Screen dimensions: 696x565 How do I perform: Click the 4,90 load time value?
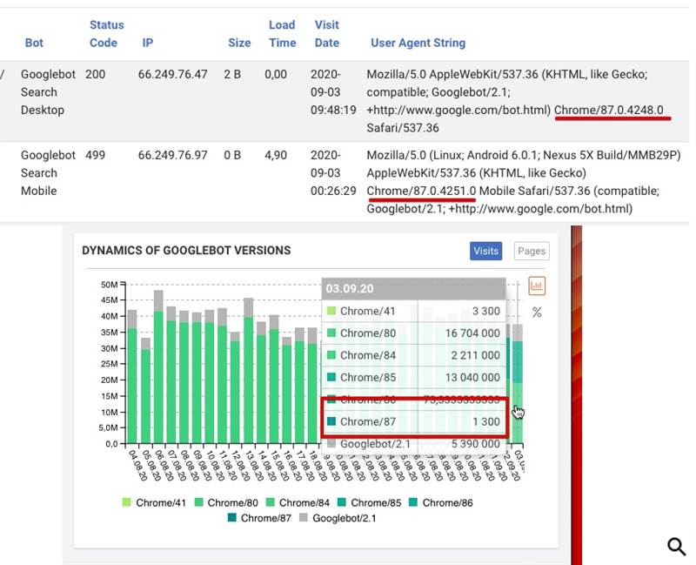(276, 155)
